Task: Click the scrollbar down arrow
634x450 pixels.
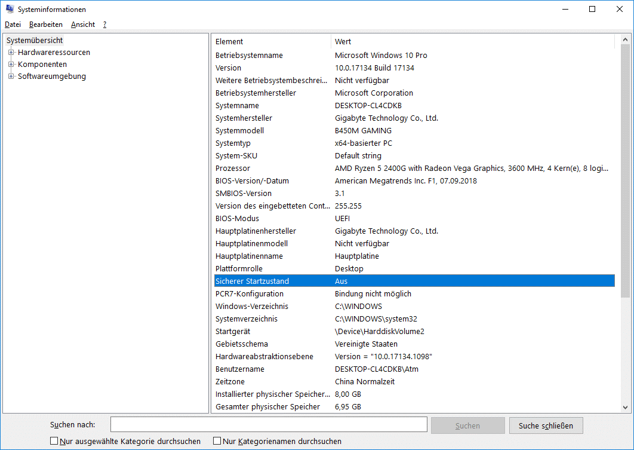Action: [625, 407]
